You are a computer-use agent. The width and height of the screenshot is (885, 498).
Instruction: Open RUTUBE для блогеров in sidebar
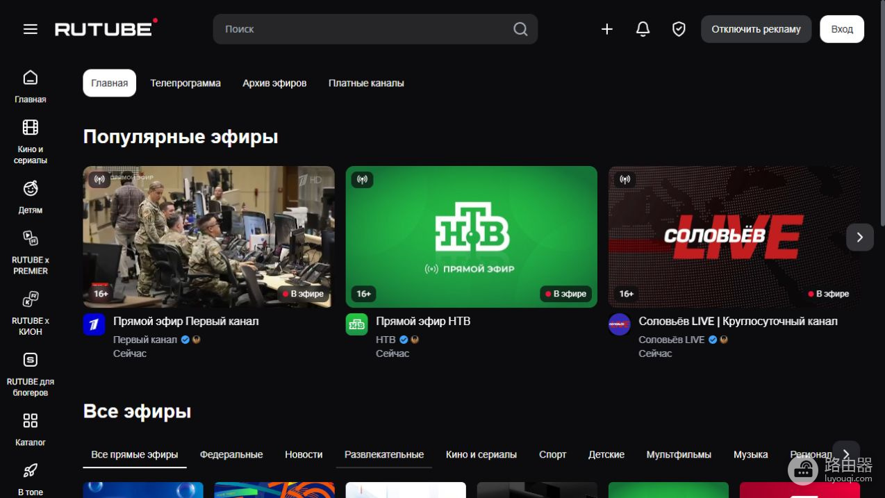coord(31,374)
